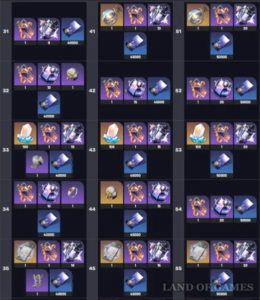Click the purple aether crystal labeled 6 in row 31
The height and width of the screenshot is (300, 260).
49,29
